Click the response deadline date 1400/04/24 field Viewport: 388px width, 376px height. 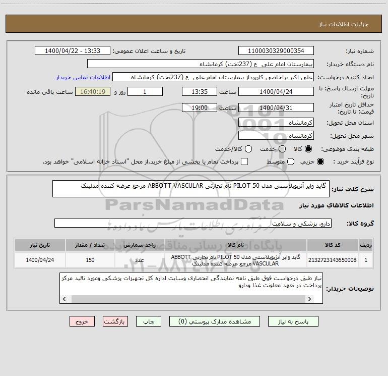point(276,92)
